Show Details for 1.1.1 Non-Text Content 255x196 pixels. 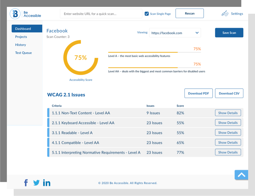228,113
